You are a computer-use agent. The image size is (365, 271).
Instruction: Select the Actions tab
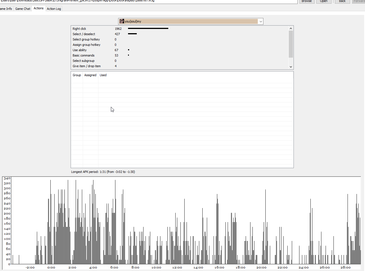coord(39,8)
